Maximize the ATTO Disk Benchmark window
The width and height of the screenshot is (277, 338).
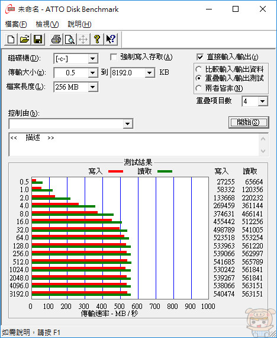236,9
